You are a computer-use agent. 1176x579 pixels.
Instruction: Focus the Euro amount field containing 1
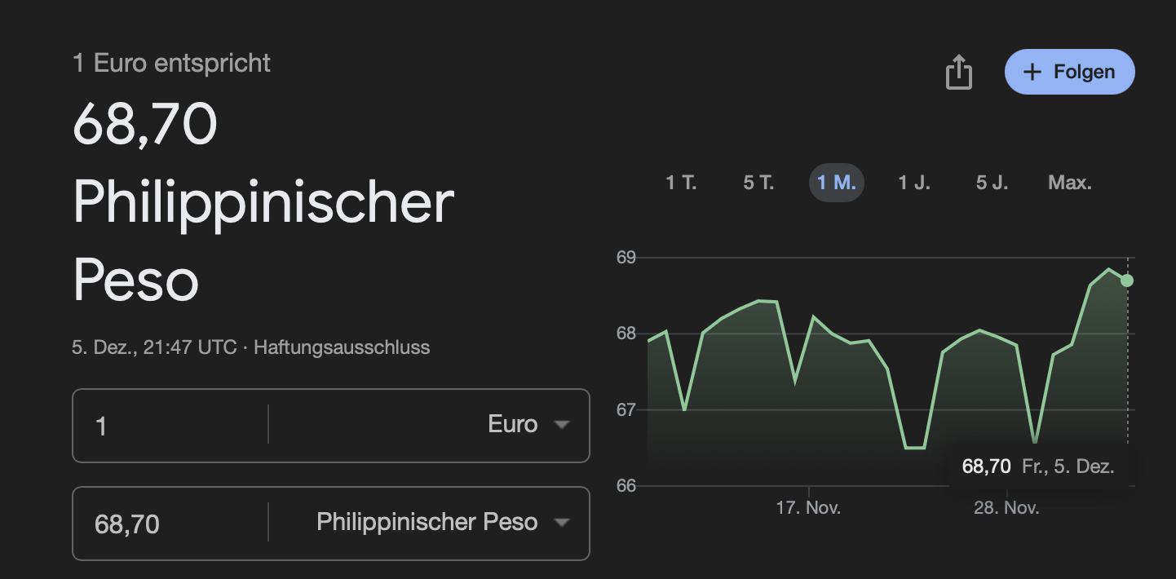coord(171,426)
